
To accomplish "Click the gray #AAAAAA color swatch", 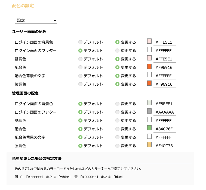I will (149, 111).
